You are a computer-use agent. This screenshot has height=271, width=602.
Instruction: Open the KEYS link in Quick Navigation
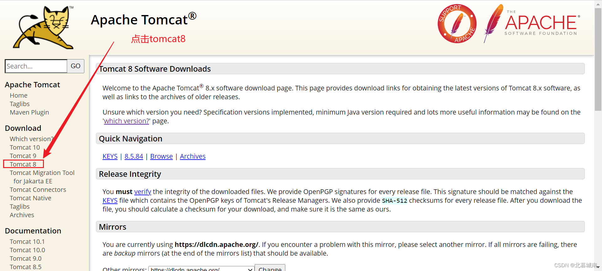(x=110, y=156)
